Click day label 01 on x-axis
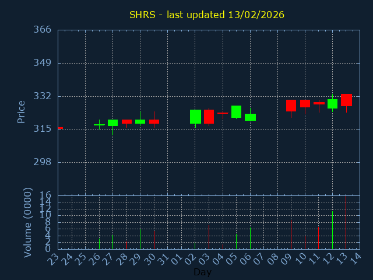 pyautogui.click(x=177, y=259)
